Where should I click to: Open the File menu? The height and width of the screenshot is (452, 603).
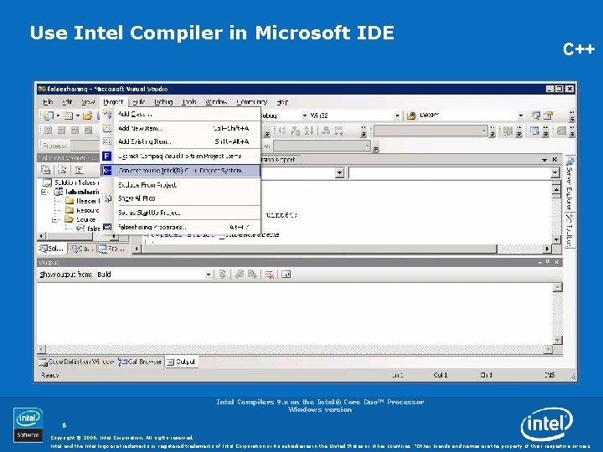click(48, 102)
